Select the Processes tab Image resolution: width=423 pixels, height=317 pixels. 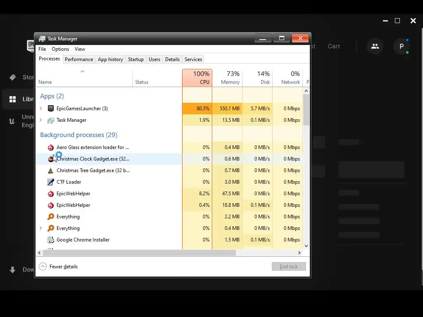(50, 59)
